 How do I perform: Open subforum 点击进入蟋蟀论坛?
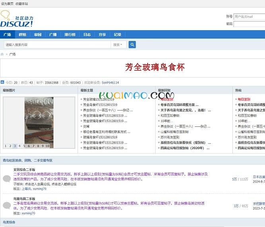tap(64, 184)
